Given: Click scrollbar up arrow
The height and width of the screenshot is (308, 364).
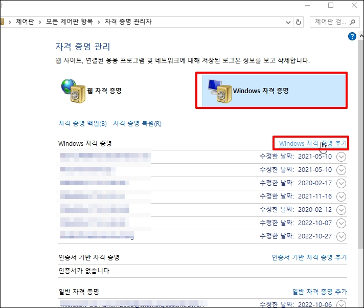Looking at the screenshot, I should tap(361, 36).
